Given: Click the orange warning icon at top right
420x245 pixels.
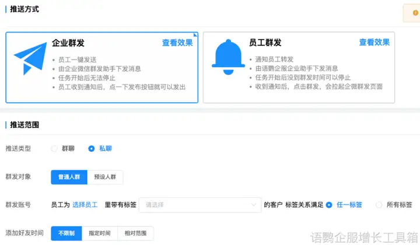Looking at the screenshot, I should [x=415, y=13].
